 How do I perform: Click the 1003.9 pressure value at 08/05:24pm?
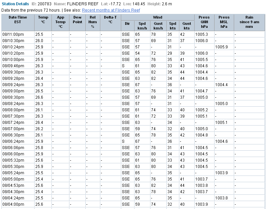(222, 173)
